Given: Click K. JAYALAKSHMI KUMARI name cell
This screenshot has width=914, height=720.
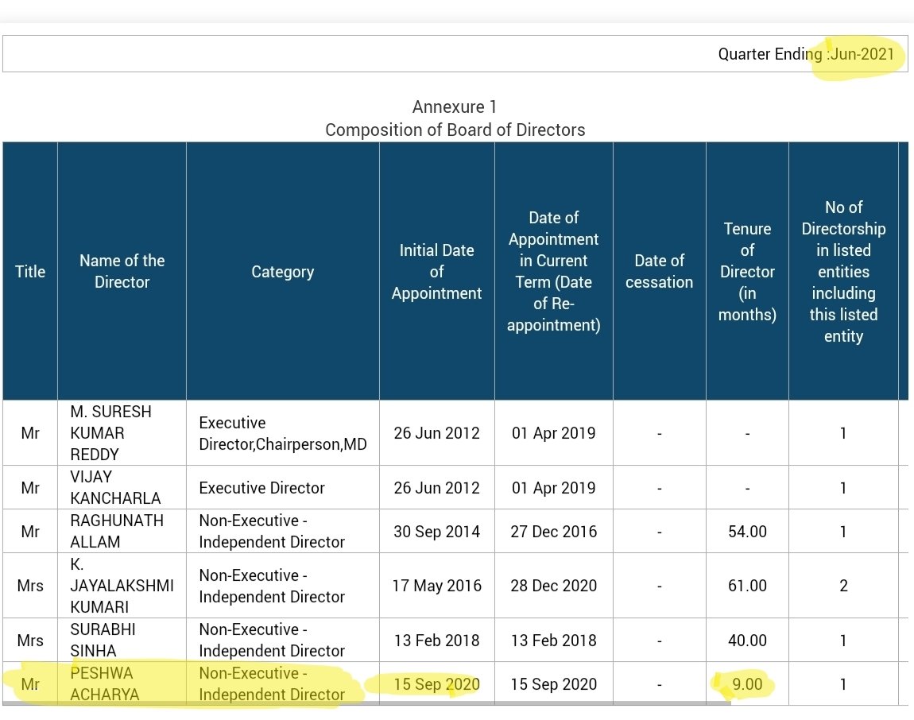Looking at the screenshot, I should tap(122, 586).
